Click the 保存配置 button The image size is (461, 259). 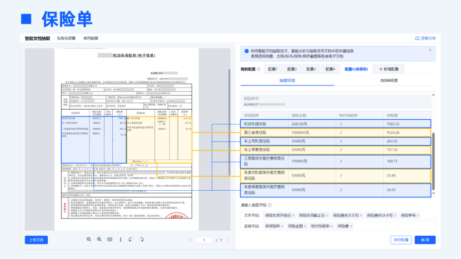click(x=400, y=240)
